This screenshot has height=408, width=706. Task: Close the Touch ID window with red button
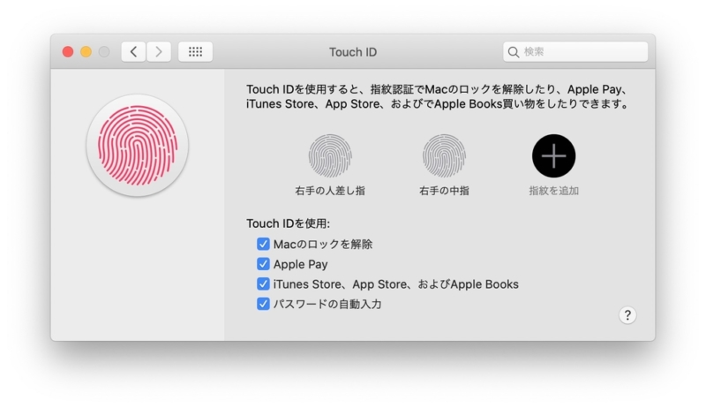(x=68, y=52)
